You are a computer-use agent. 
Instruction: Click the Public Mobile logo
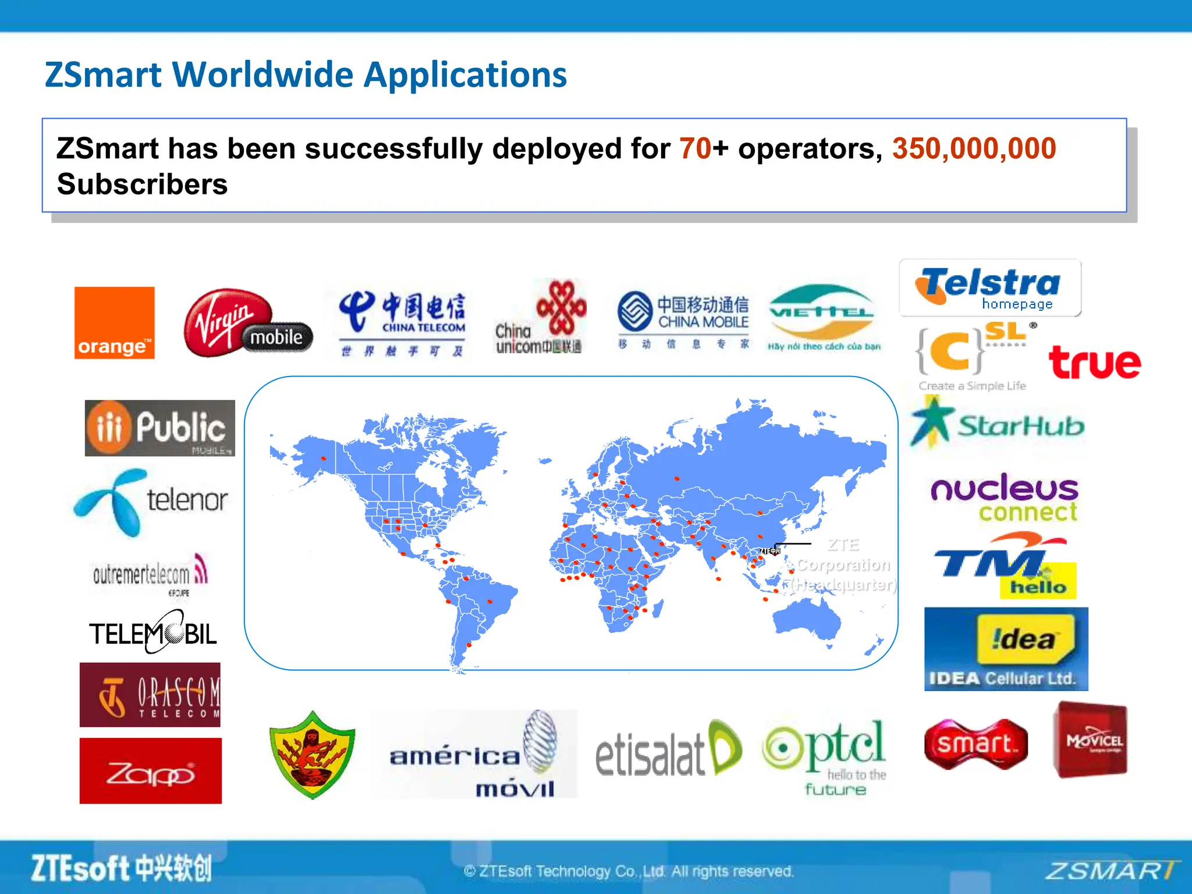pyautogui.click(x=160, y=428)
